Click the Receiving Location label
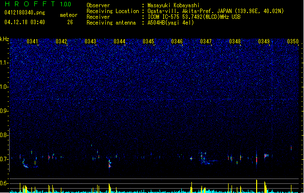Viewport: 304px width, 193px height. tap(113, 11)
